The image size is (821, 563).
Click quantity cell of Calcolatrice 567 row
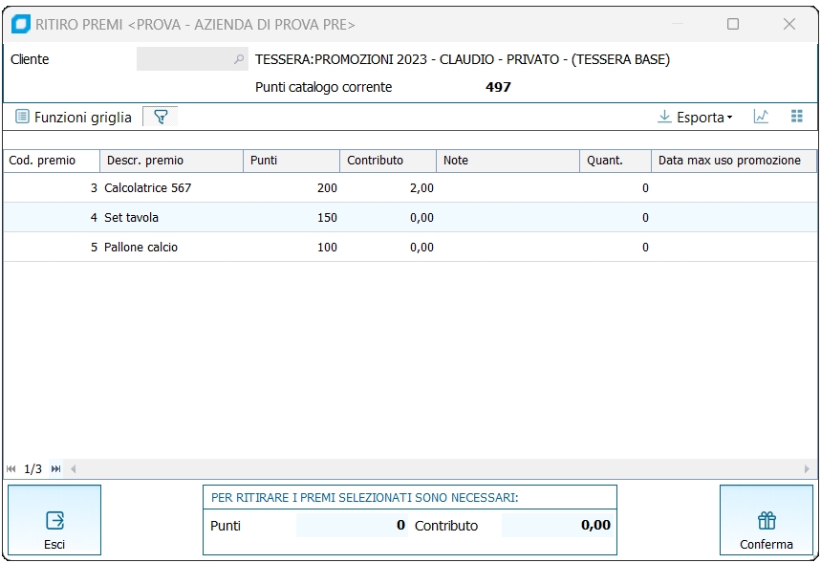click(616, 188)
